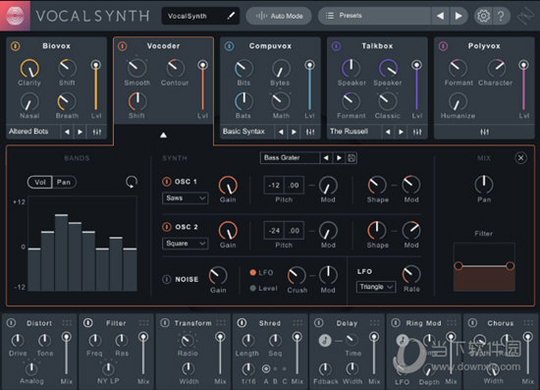
Task: Collapse Vocoder panel with up triangle
Action: pos(163,135)
